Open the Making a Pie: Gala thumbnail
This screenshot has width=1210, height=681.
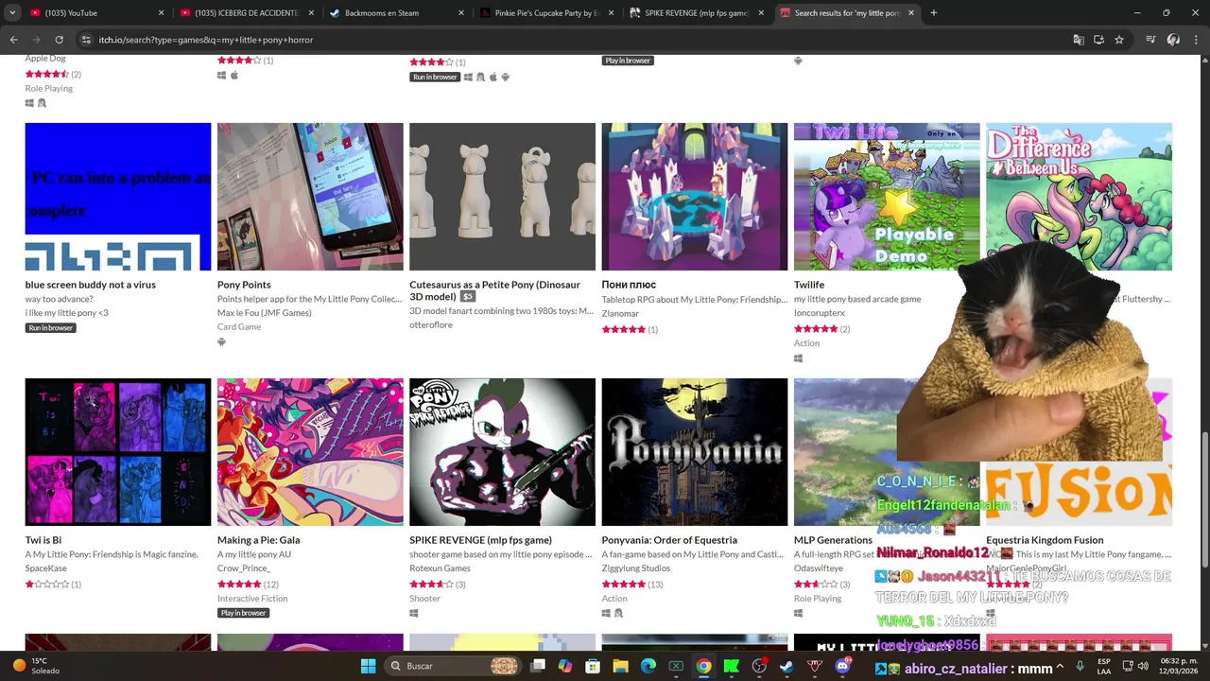click(310, 452)
